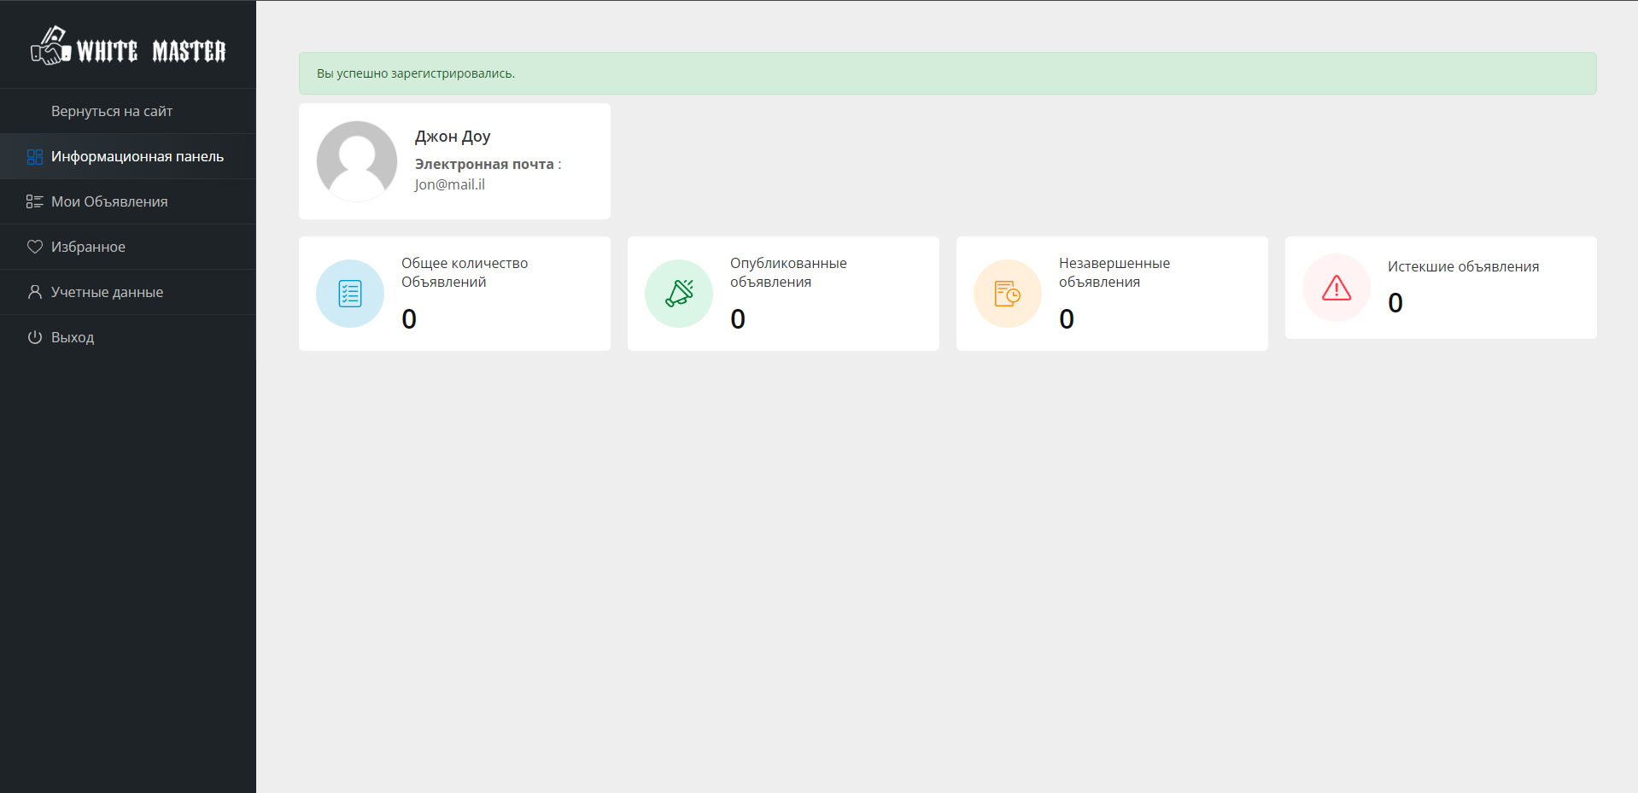
Task: Click the heart icon for Избранное
Action: pyautogui.click(x=35, y=248)
